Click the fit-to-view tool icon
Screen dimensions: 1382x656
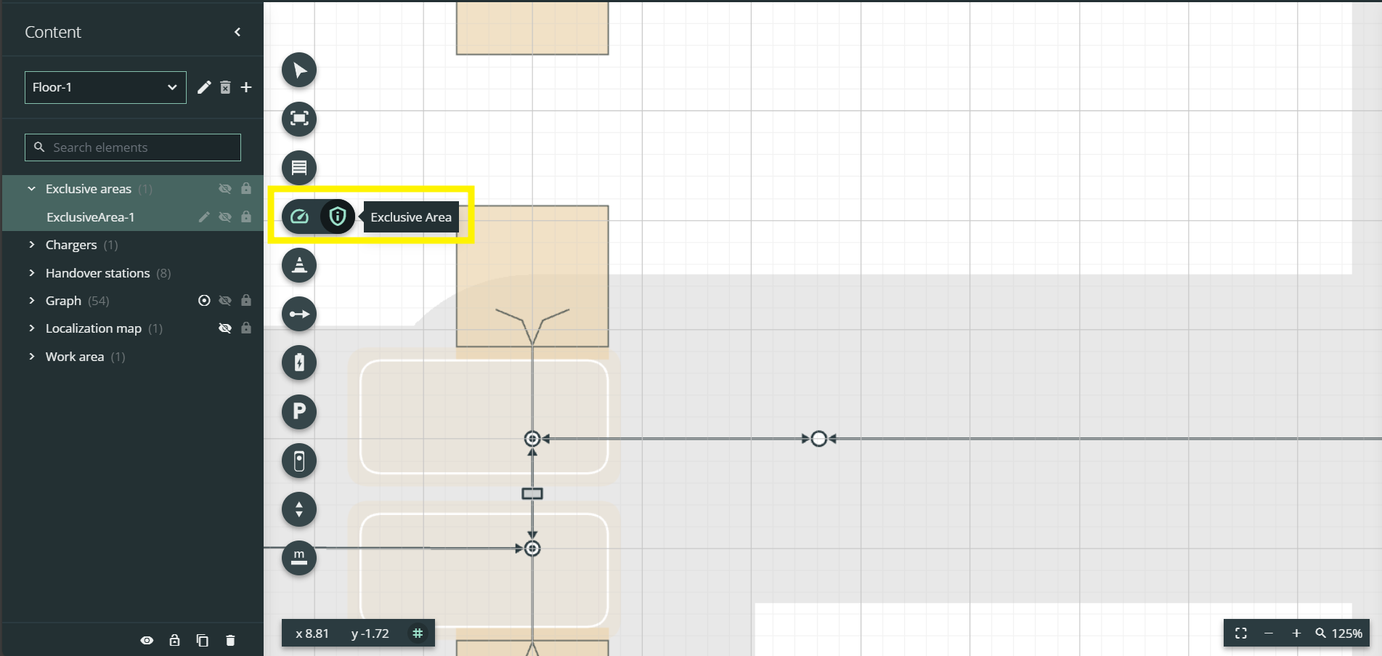click(298, 119)
